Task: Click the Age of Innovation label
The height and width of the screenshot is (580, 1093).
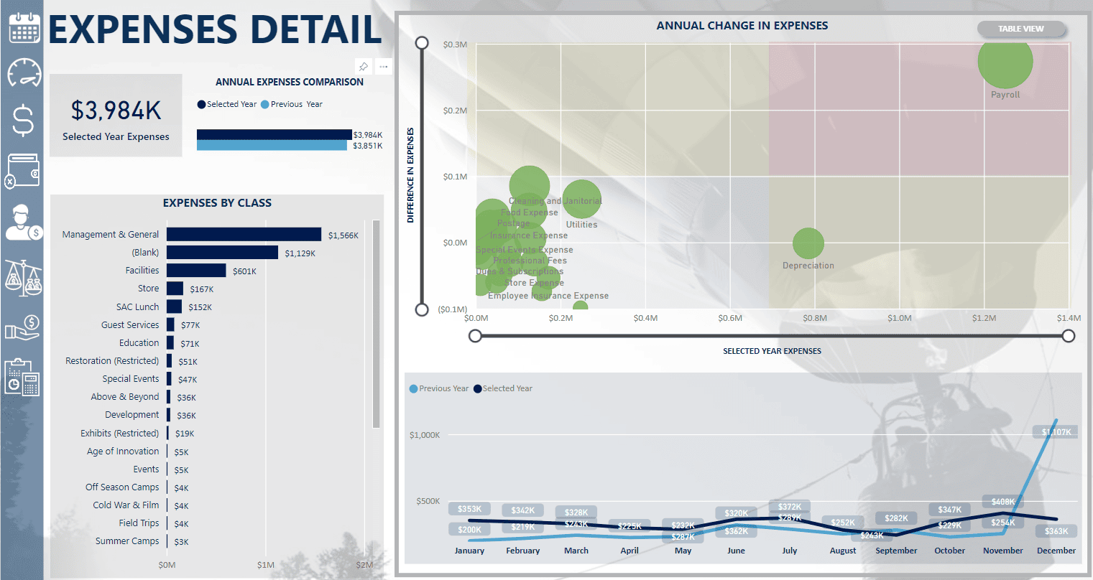Action: (x=123, y=452)
